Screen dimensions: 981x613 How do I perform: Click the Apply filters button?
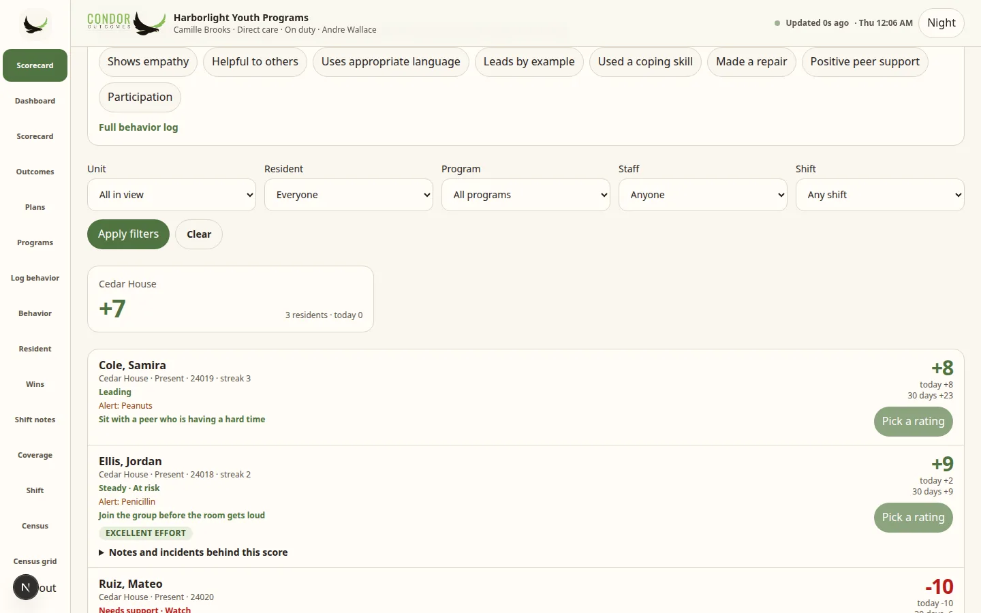click(128, 234)
